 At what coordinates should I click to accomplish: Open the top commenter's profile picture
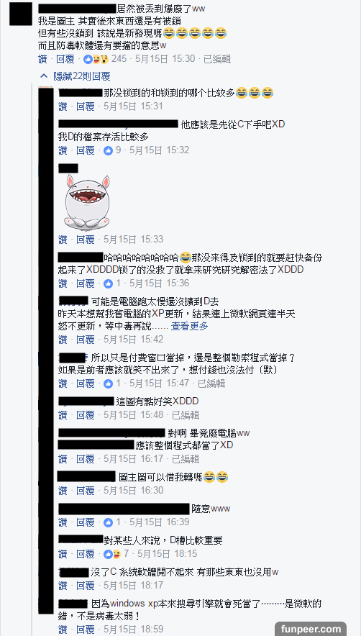tap(21, 14)
